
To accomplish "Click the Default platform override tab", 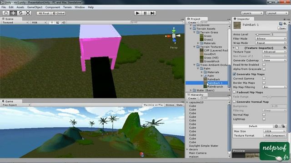I will point(253,126).
